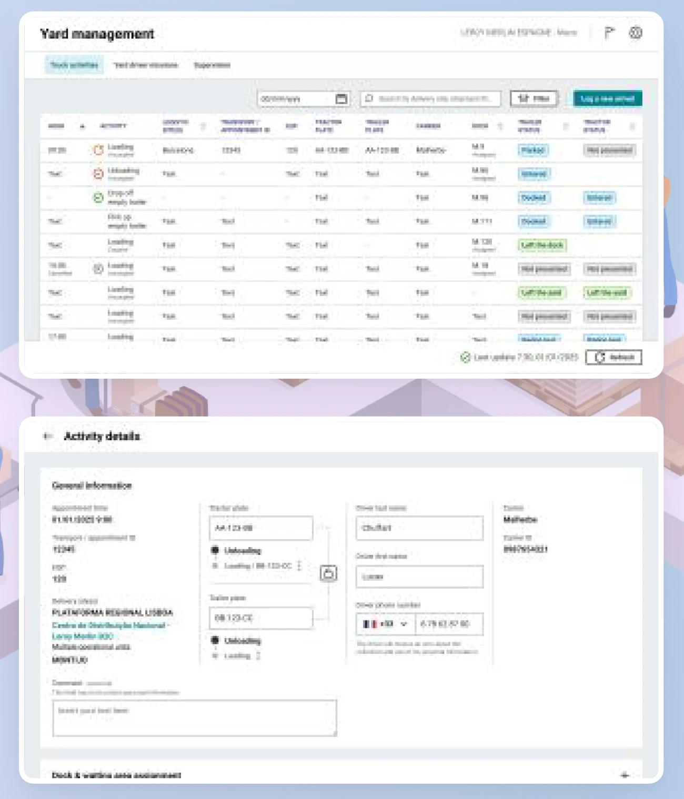Viewport: 684px width, 799px height.
Task: Edit the Driver last name field
Action: click(419, 528)
